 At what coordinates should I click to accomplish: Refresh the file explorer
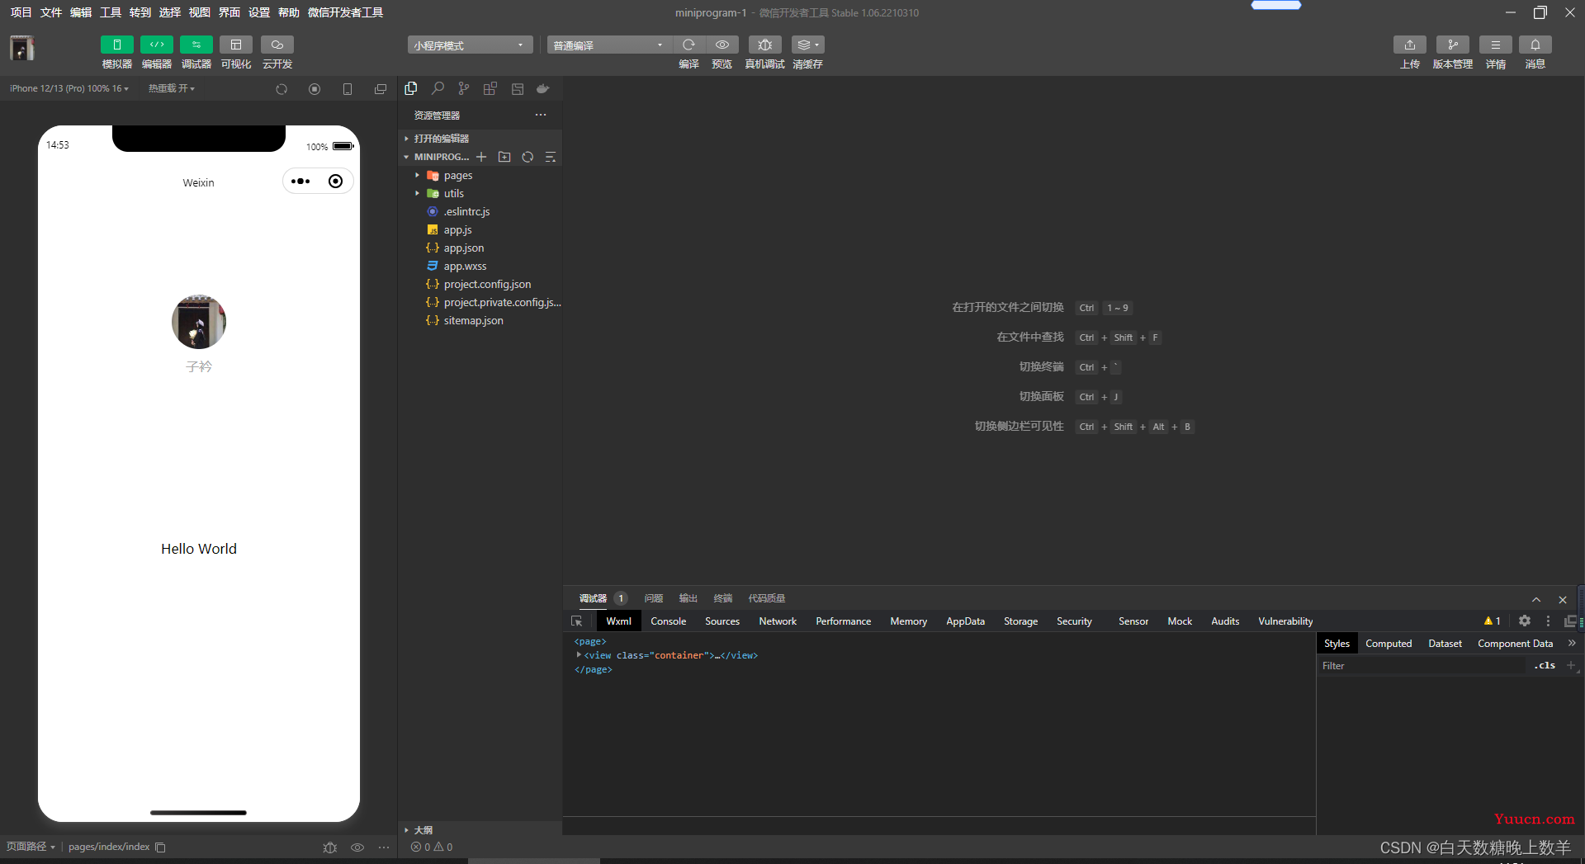click(x=528, y=157)
